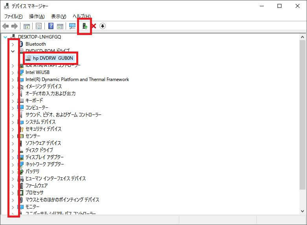Expand the Bluetooth category
The width and height of the screenshot is (307, 225).
13,44
